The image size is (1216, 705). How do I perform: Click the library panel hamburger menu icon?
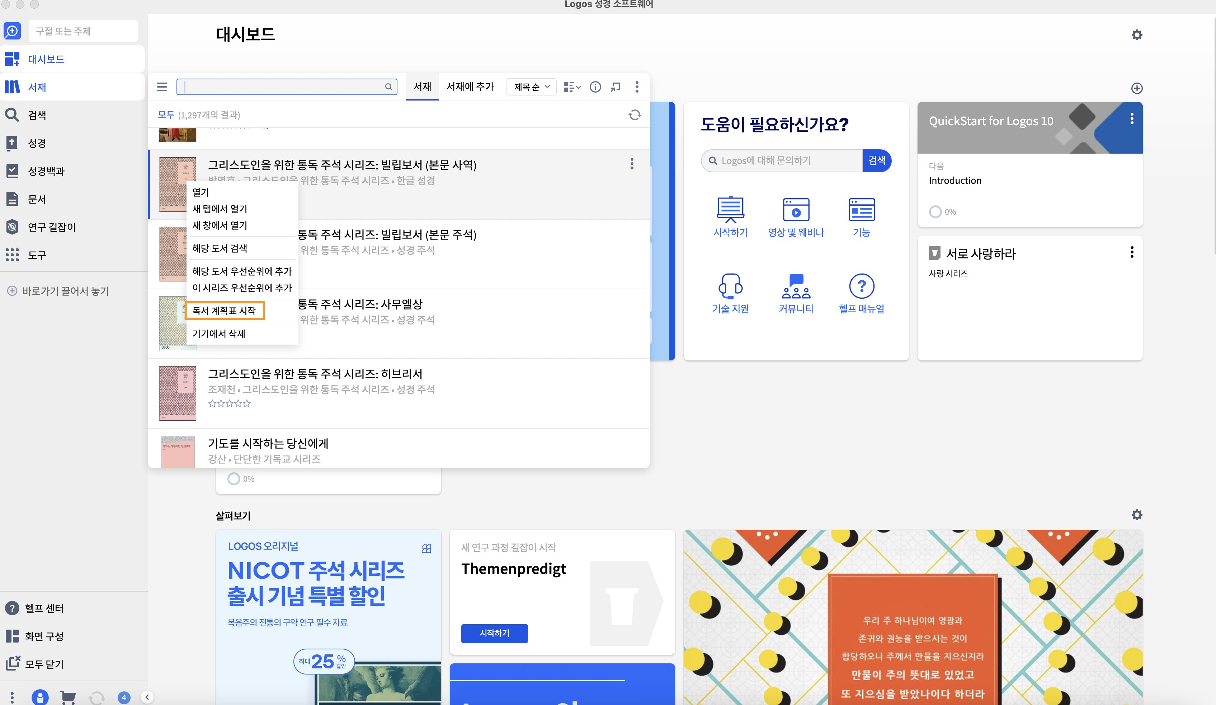click(162, 87)
